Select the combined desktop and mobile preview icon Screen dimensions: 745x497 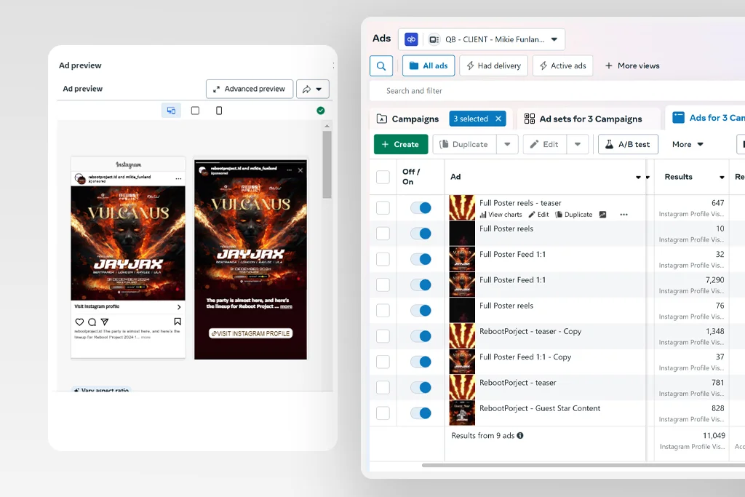(x=171, y=111)
